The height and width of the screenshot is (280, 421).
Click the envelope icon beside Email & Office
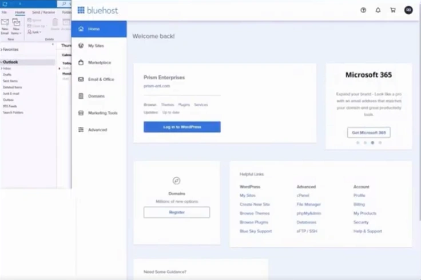click(81, 79)
